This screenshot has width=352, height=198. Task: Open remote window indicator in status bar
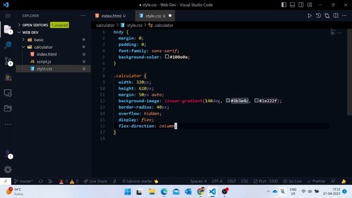(x=5, y=181)
